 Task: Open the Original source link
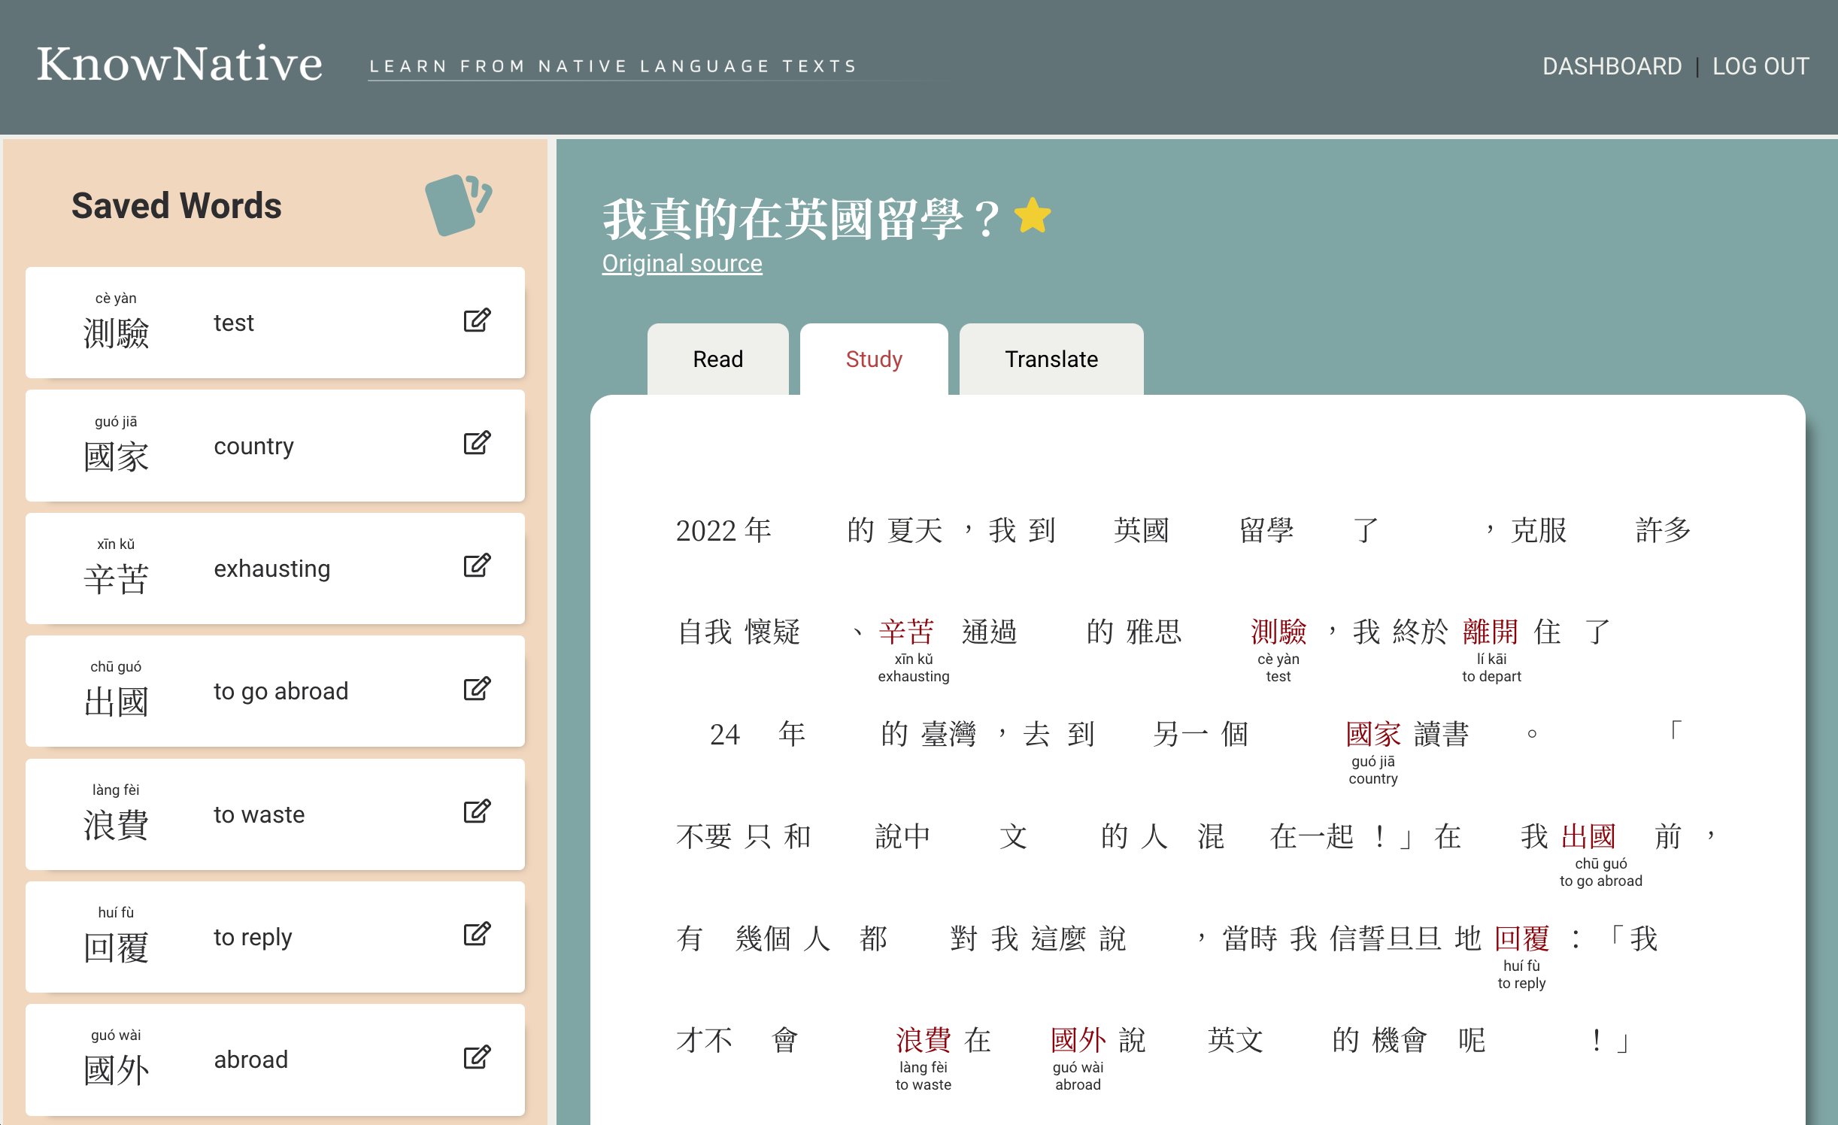click(681, 263)
